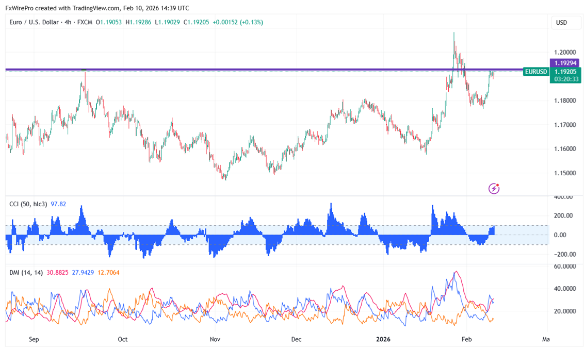Click the Oct time axis label
584x350 pixels.
[x=123, y=339]
